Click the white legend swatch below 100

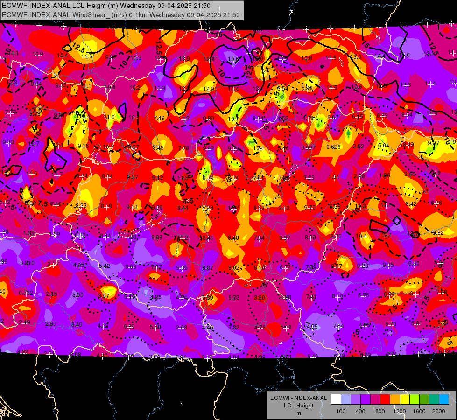[x=336, y=399]
